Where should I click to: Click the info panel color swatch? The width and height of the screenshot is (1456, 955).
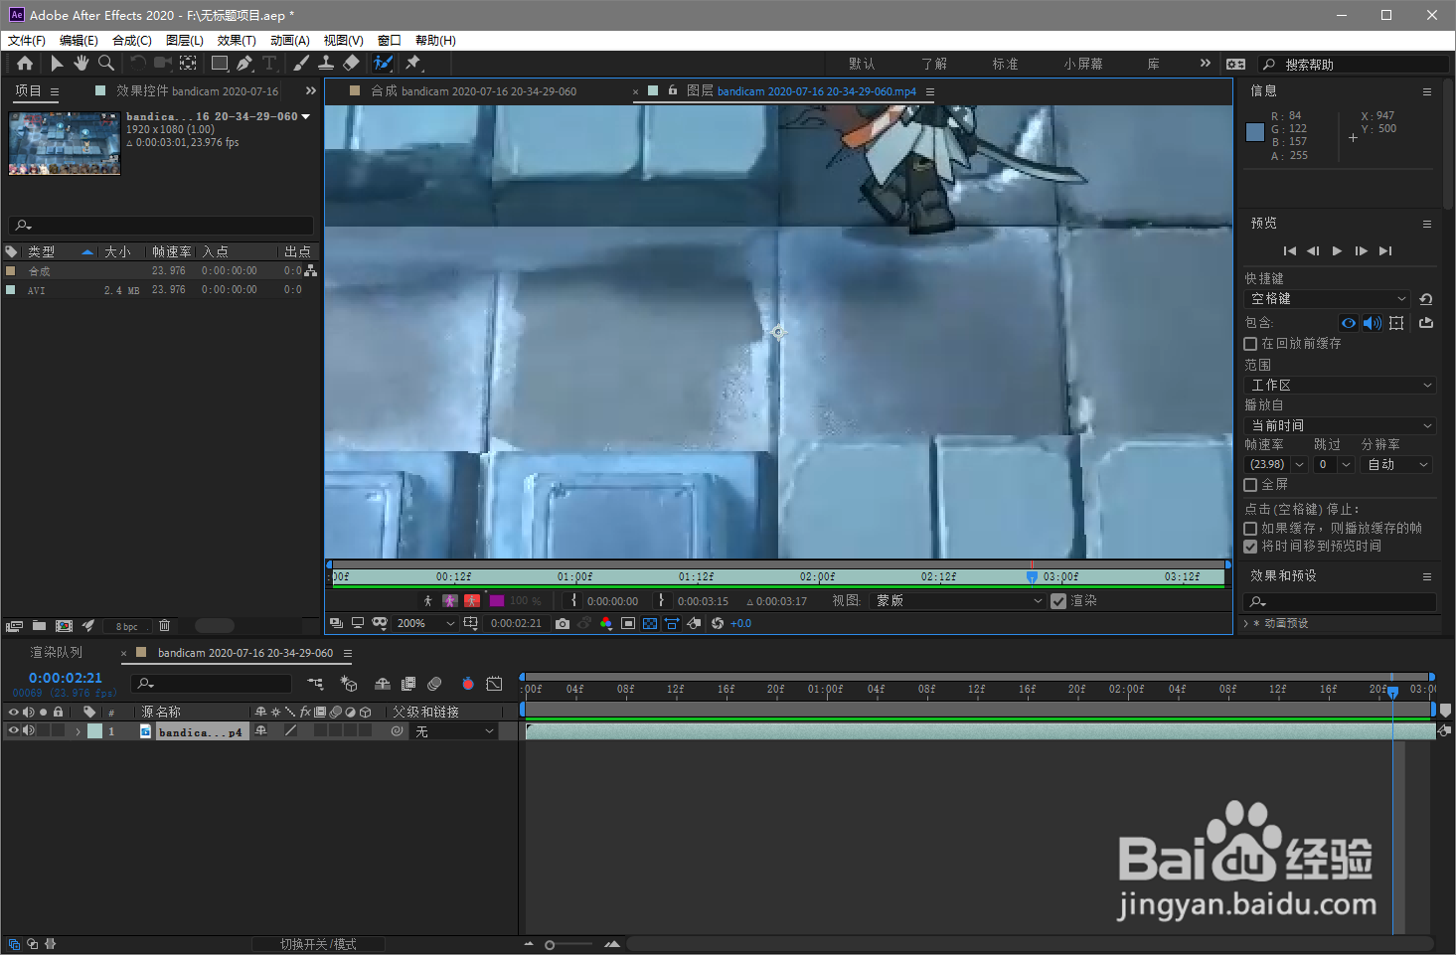pos(1255,132)
